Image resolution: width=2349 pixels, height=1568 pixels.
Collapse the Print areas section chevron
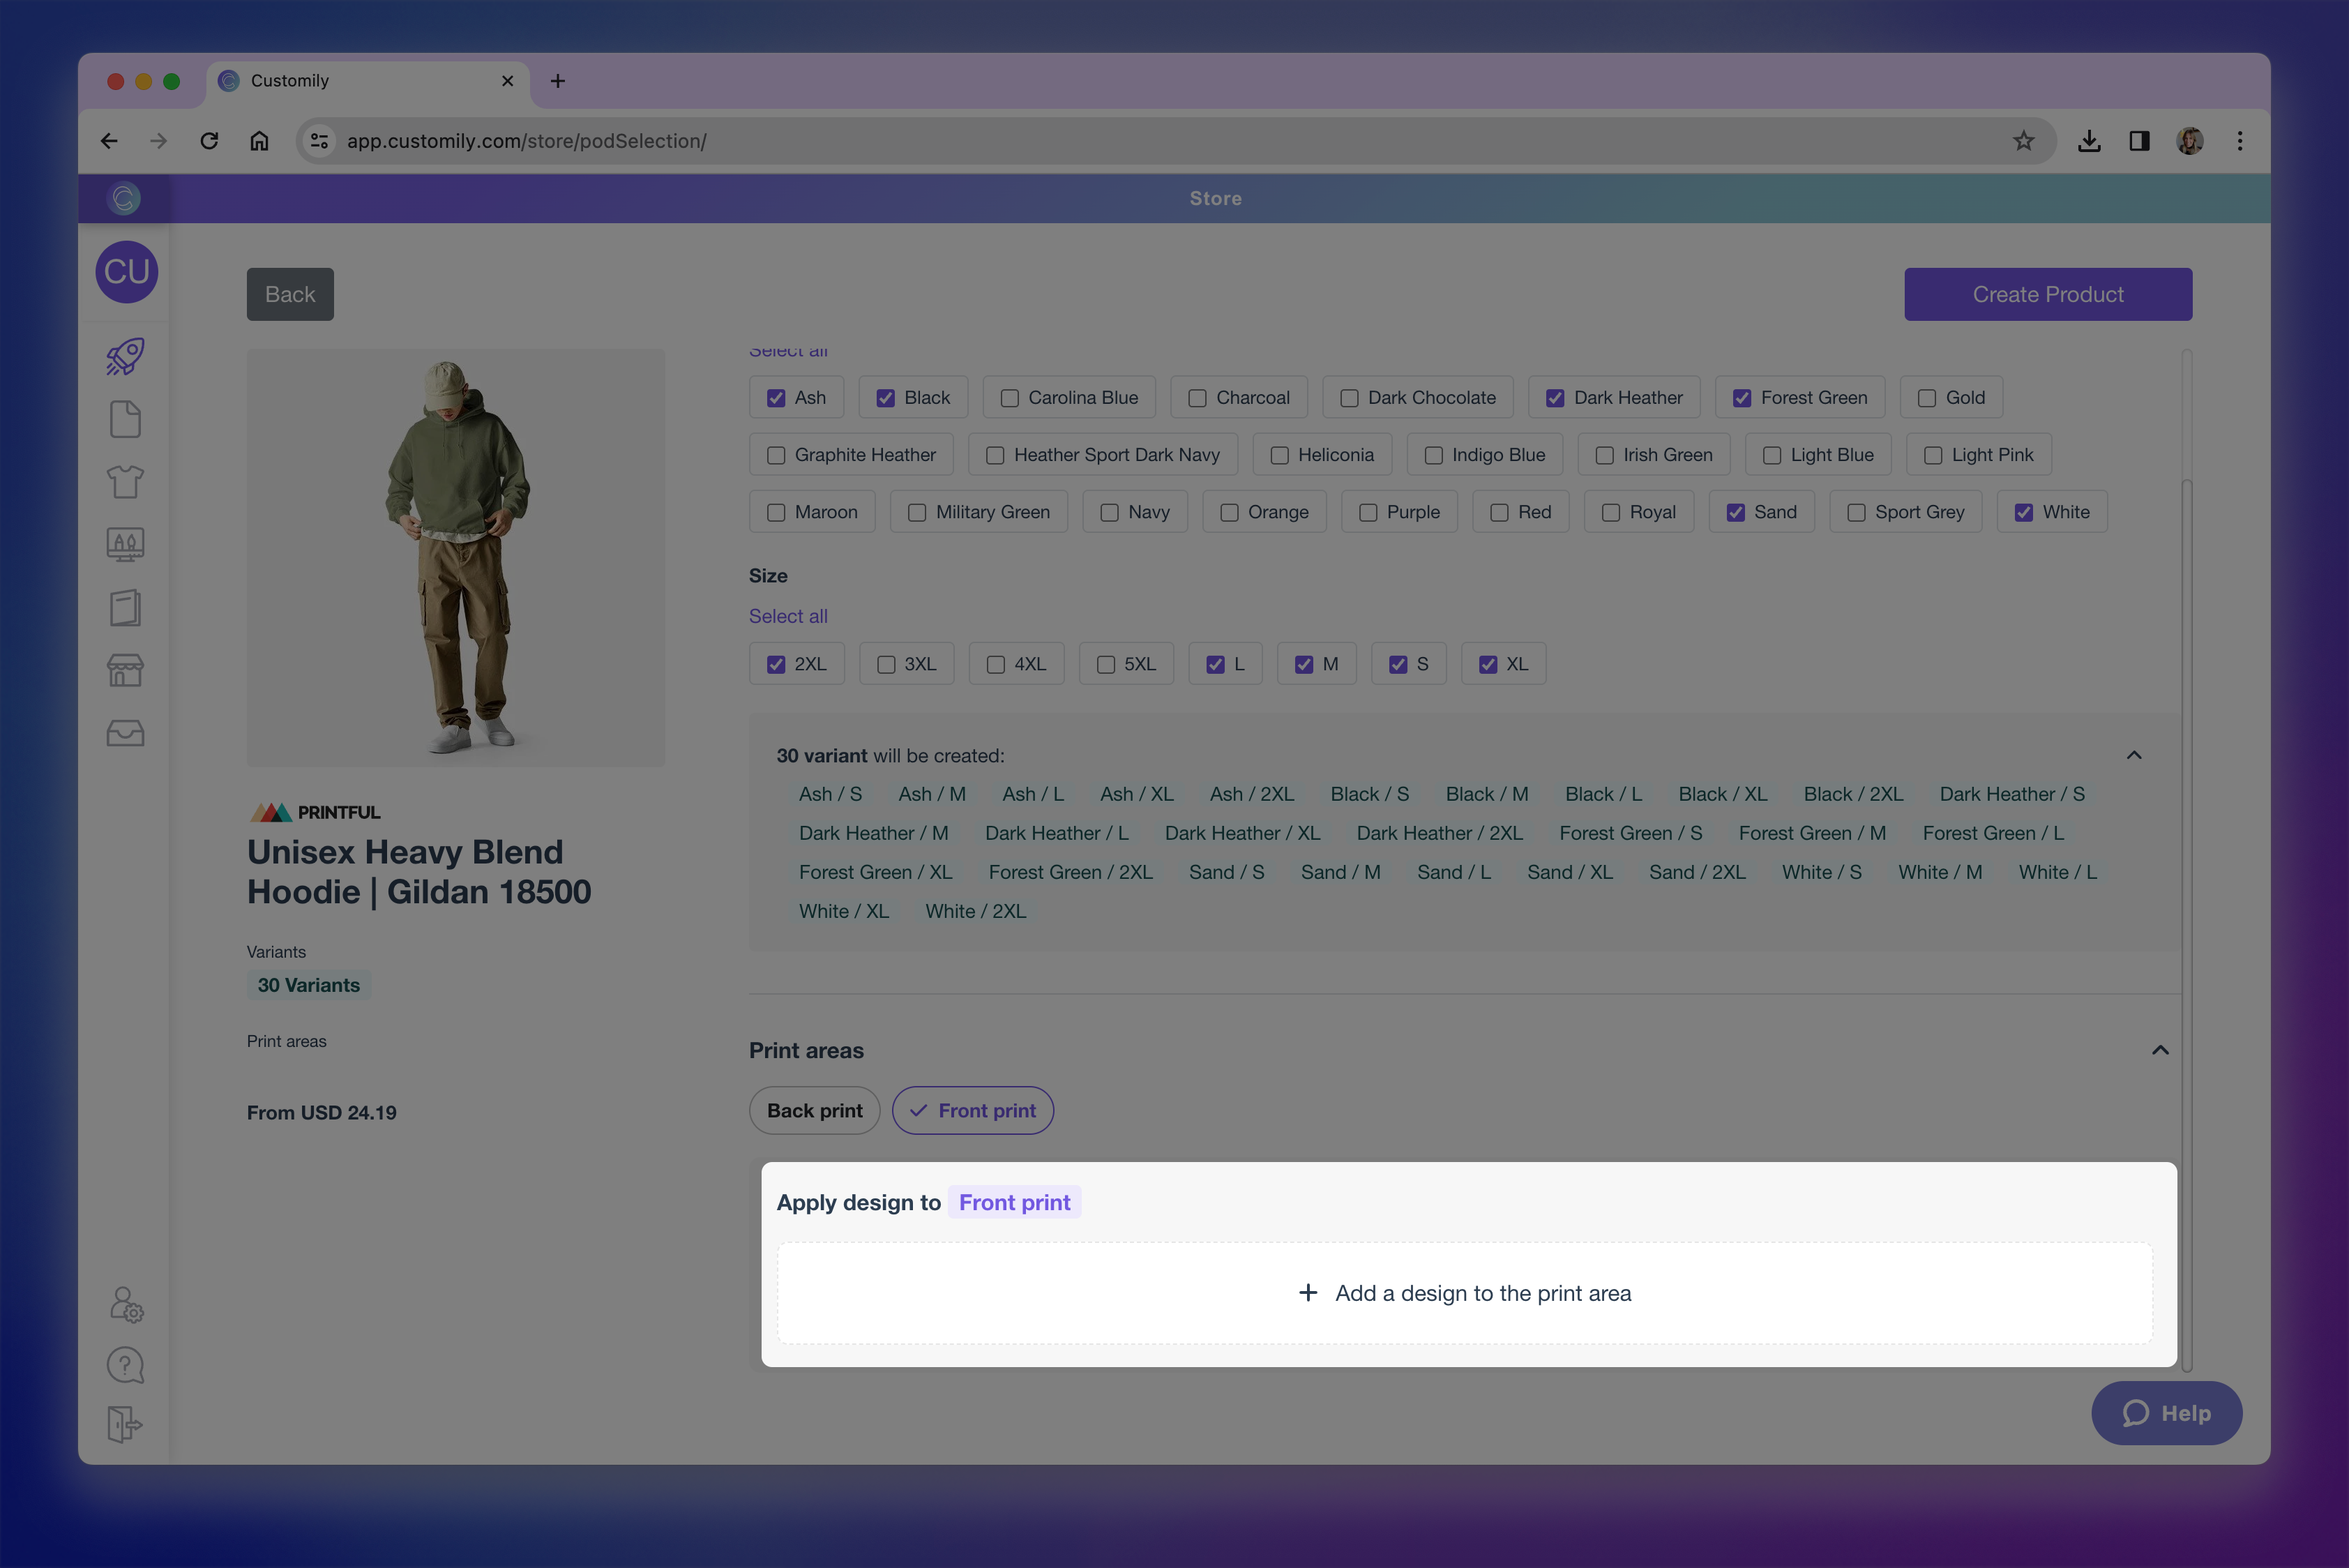coord(2160,1050)
